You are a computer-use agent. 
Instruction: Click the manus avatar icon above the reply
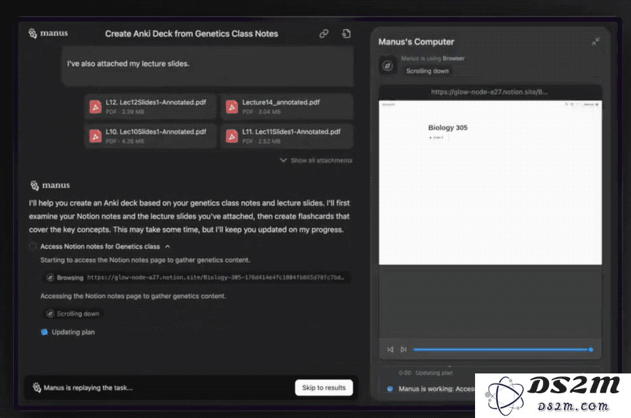point(35,185)
